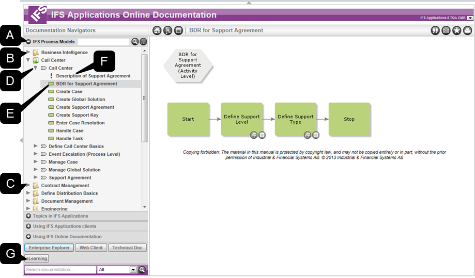Click the star favorites icon
Screen dimensions: 475x278
click(457, 30)
